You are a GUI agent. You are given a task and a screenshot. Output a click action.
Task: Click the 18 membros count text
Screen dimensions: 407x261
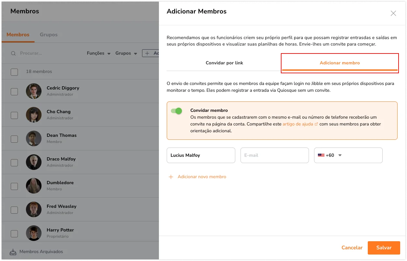[x=39, y=72]
